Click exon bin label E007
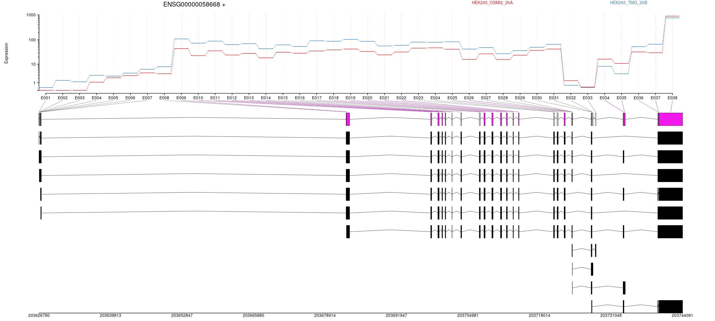The width and height of the screenshot is (715, 321). point(147,98)
